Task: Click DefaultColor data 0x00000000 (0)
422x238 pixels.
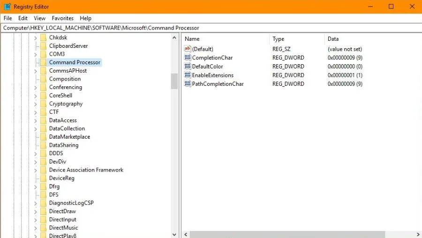Action: point(345,66)
